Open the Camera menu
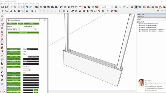 (x=10, y=4)
